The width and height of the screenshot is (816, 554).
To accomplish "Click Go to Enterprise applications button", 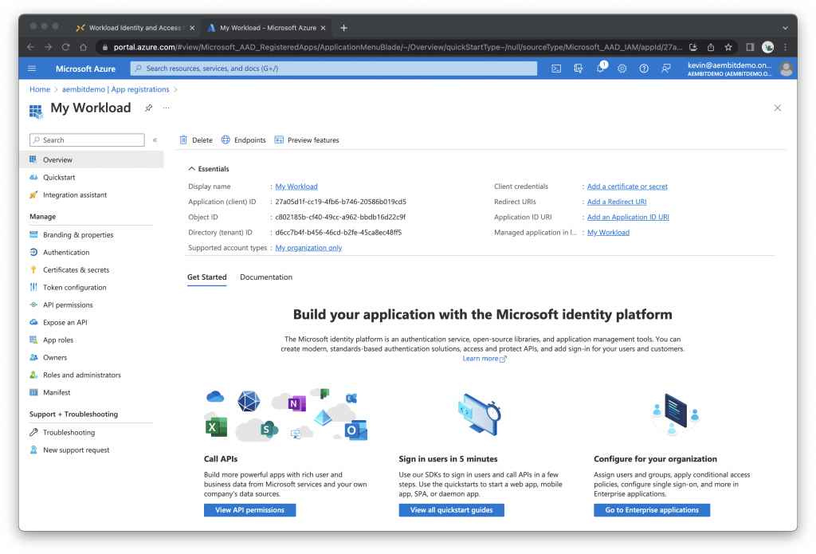I will pos(652,510).
